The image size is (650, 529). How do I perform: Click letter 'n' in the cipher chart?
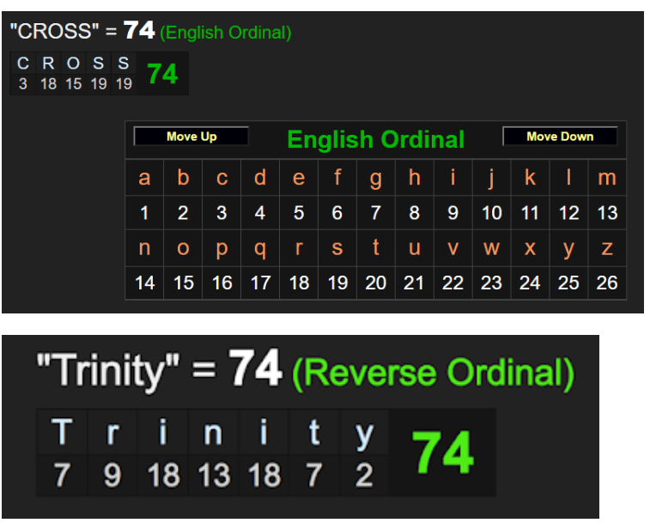(144, 248)
